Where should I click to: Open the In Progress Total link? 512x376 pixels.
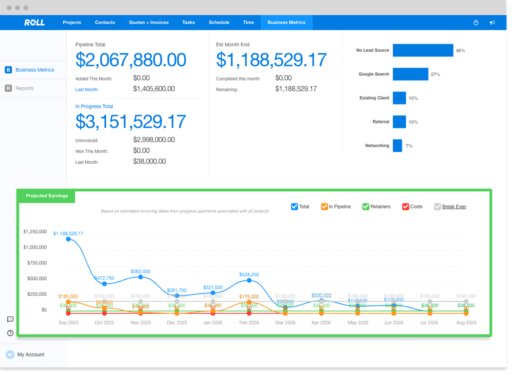coord(94,107)
